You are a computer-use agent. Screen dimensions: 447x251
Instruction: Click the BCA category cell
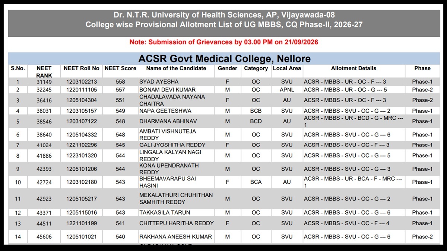click(256, 182)
